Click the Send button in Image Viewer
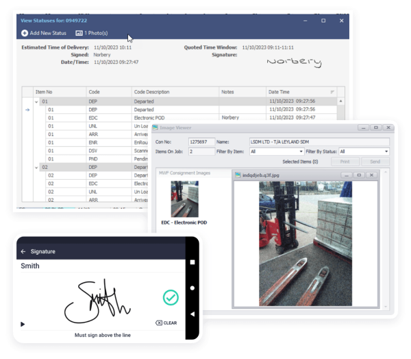Viewport: 411px width, 359px height. tap(375, 161)
